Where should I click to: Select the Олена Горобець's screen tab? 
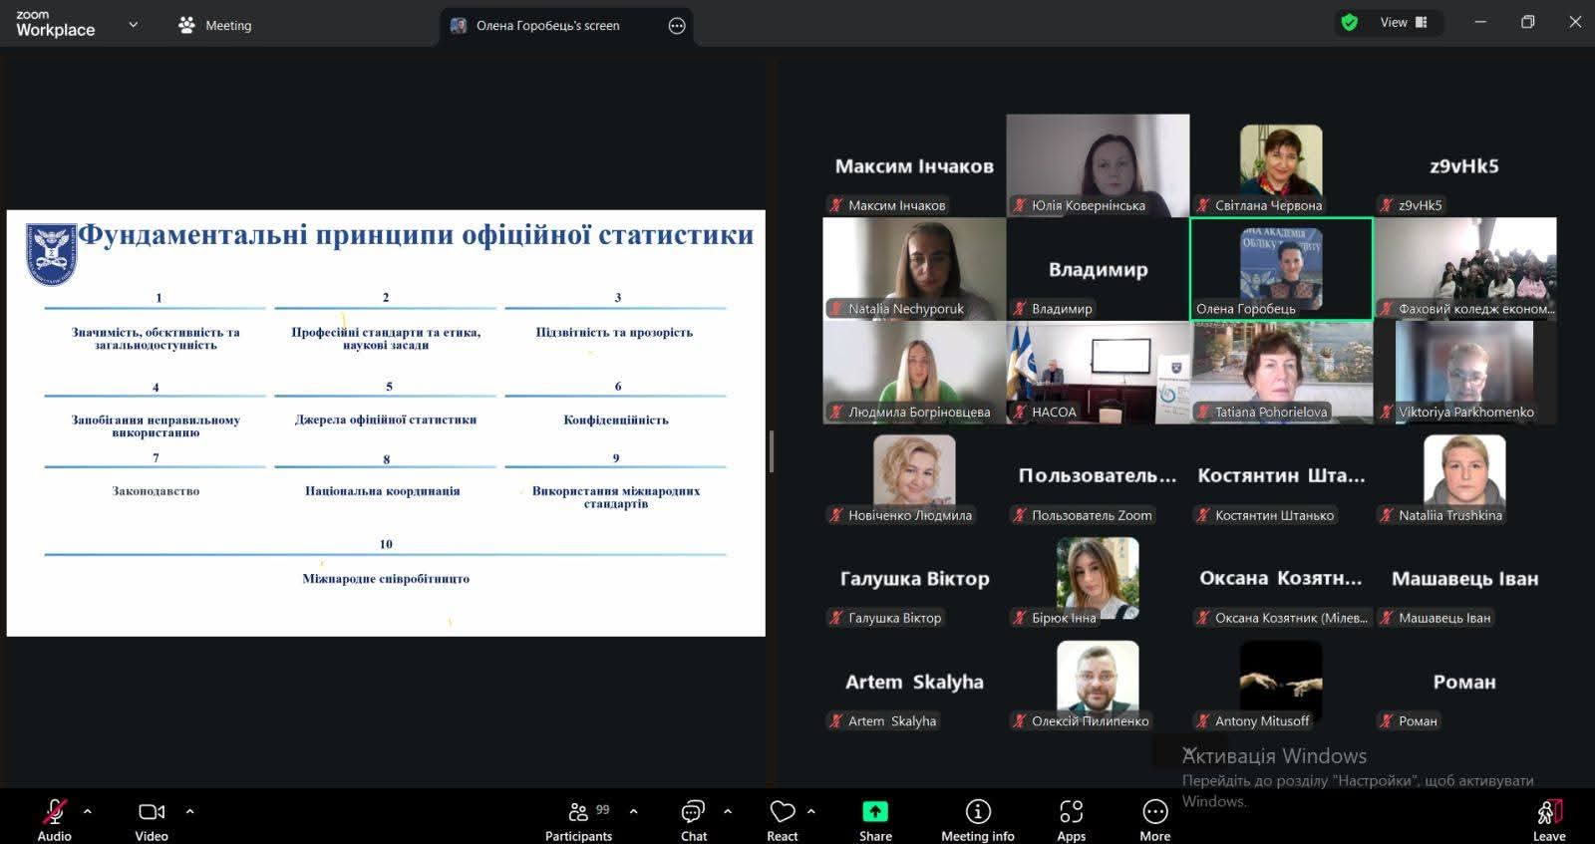(x=547, y=26)
